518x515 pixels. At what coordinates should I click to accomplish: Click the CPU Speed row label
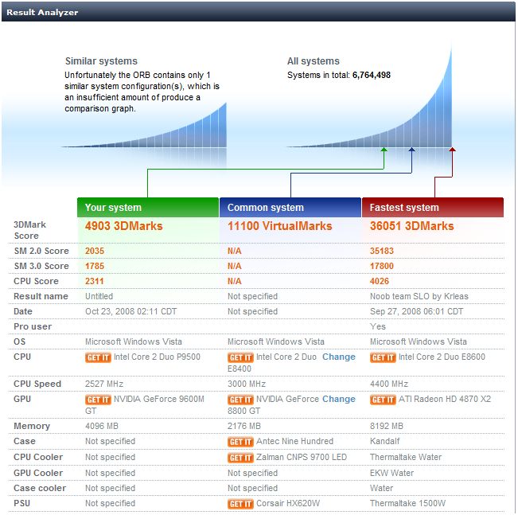(37, 384)
